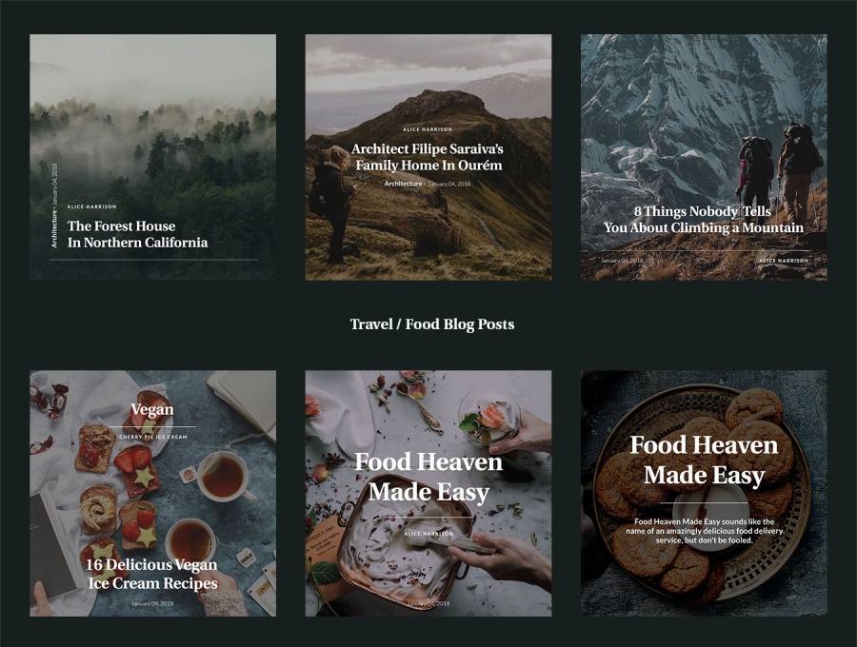
Task: Open 16 Delicious Vegan Ice Cream Recipes post
Action: 152,574
